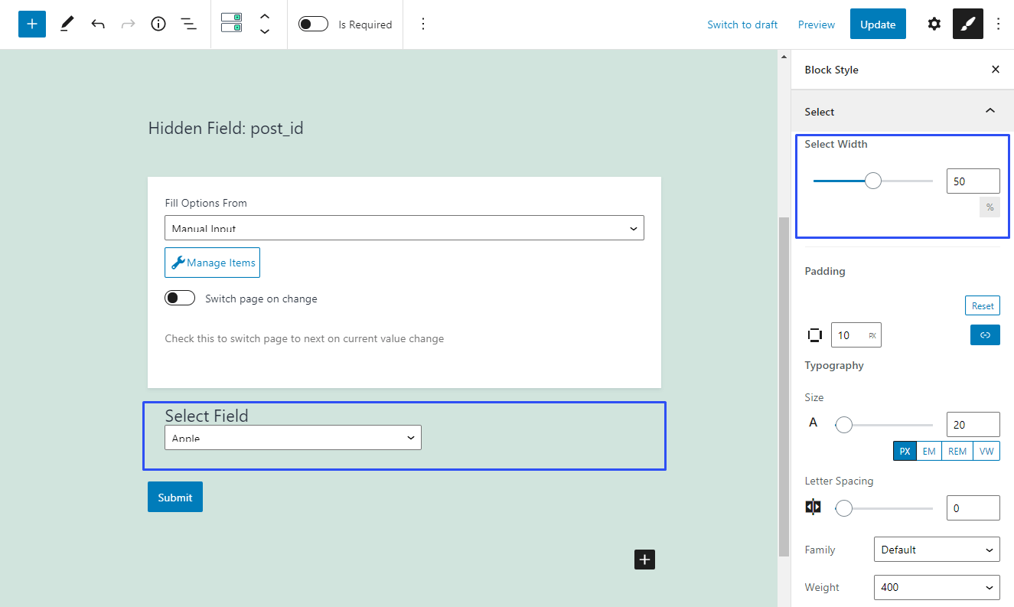The width and height of the screenshot is (1014, 607).
Task: Select the EM font size unit
Action: coord(929,451)
